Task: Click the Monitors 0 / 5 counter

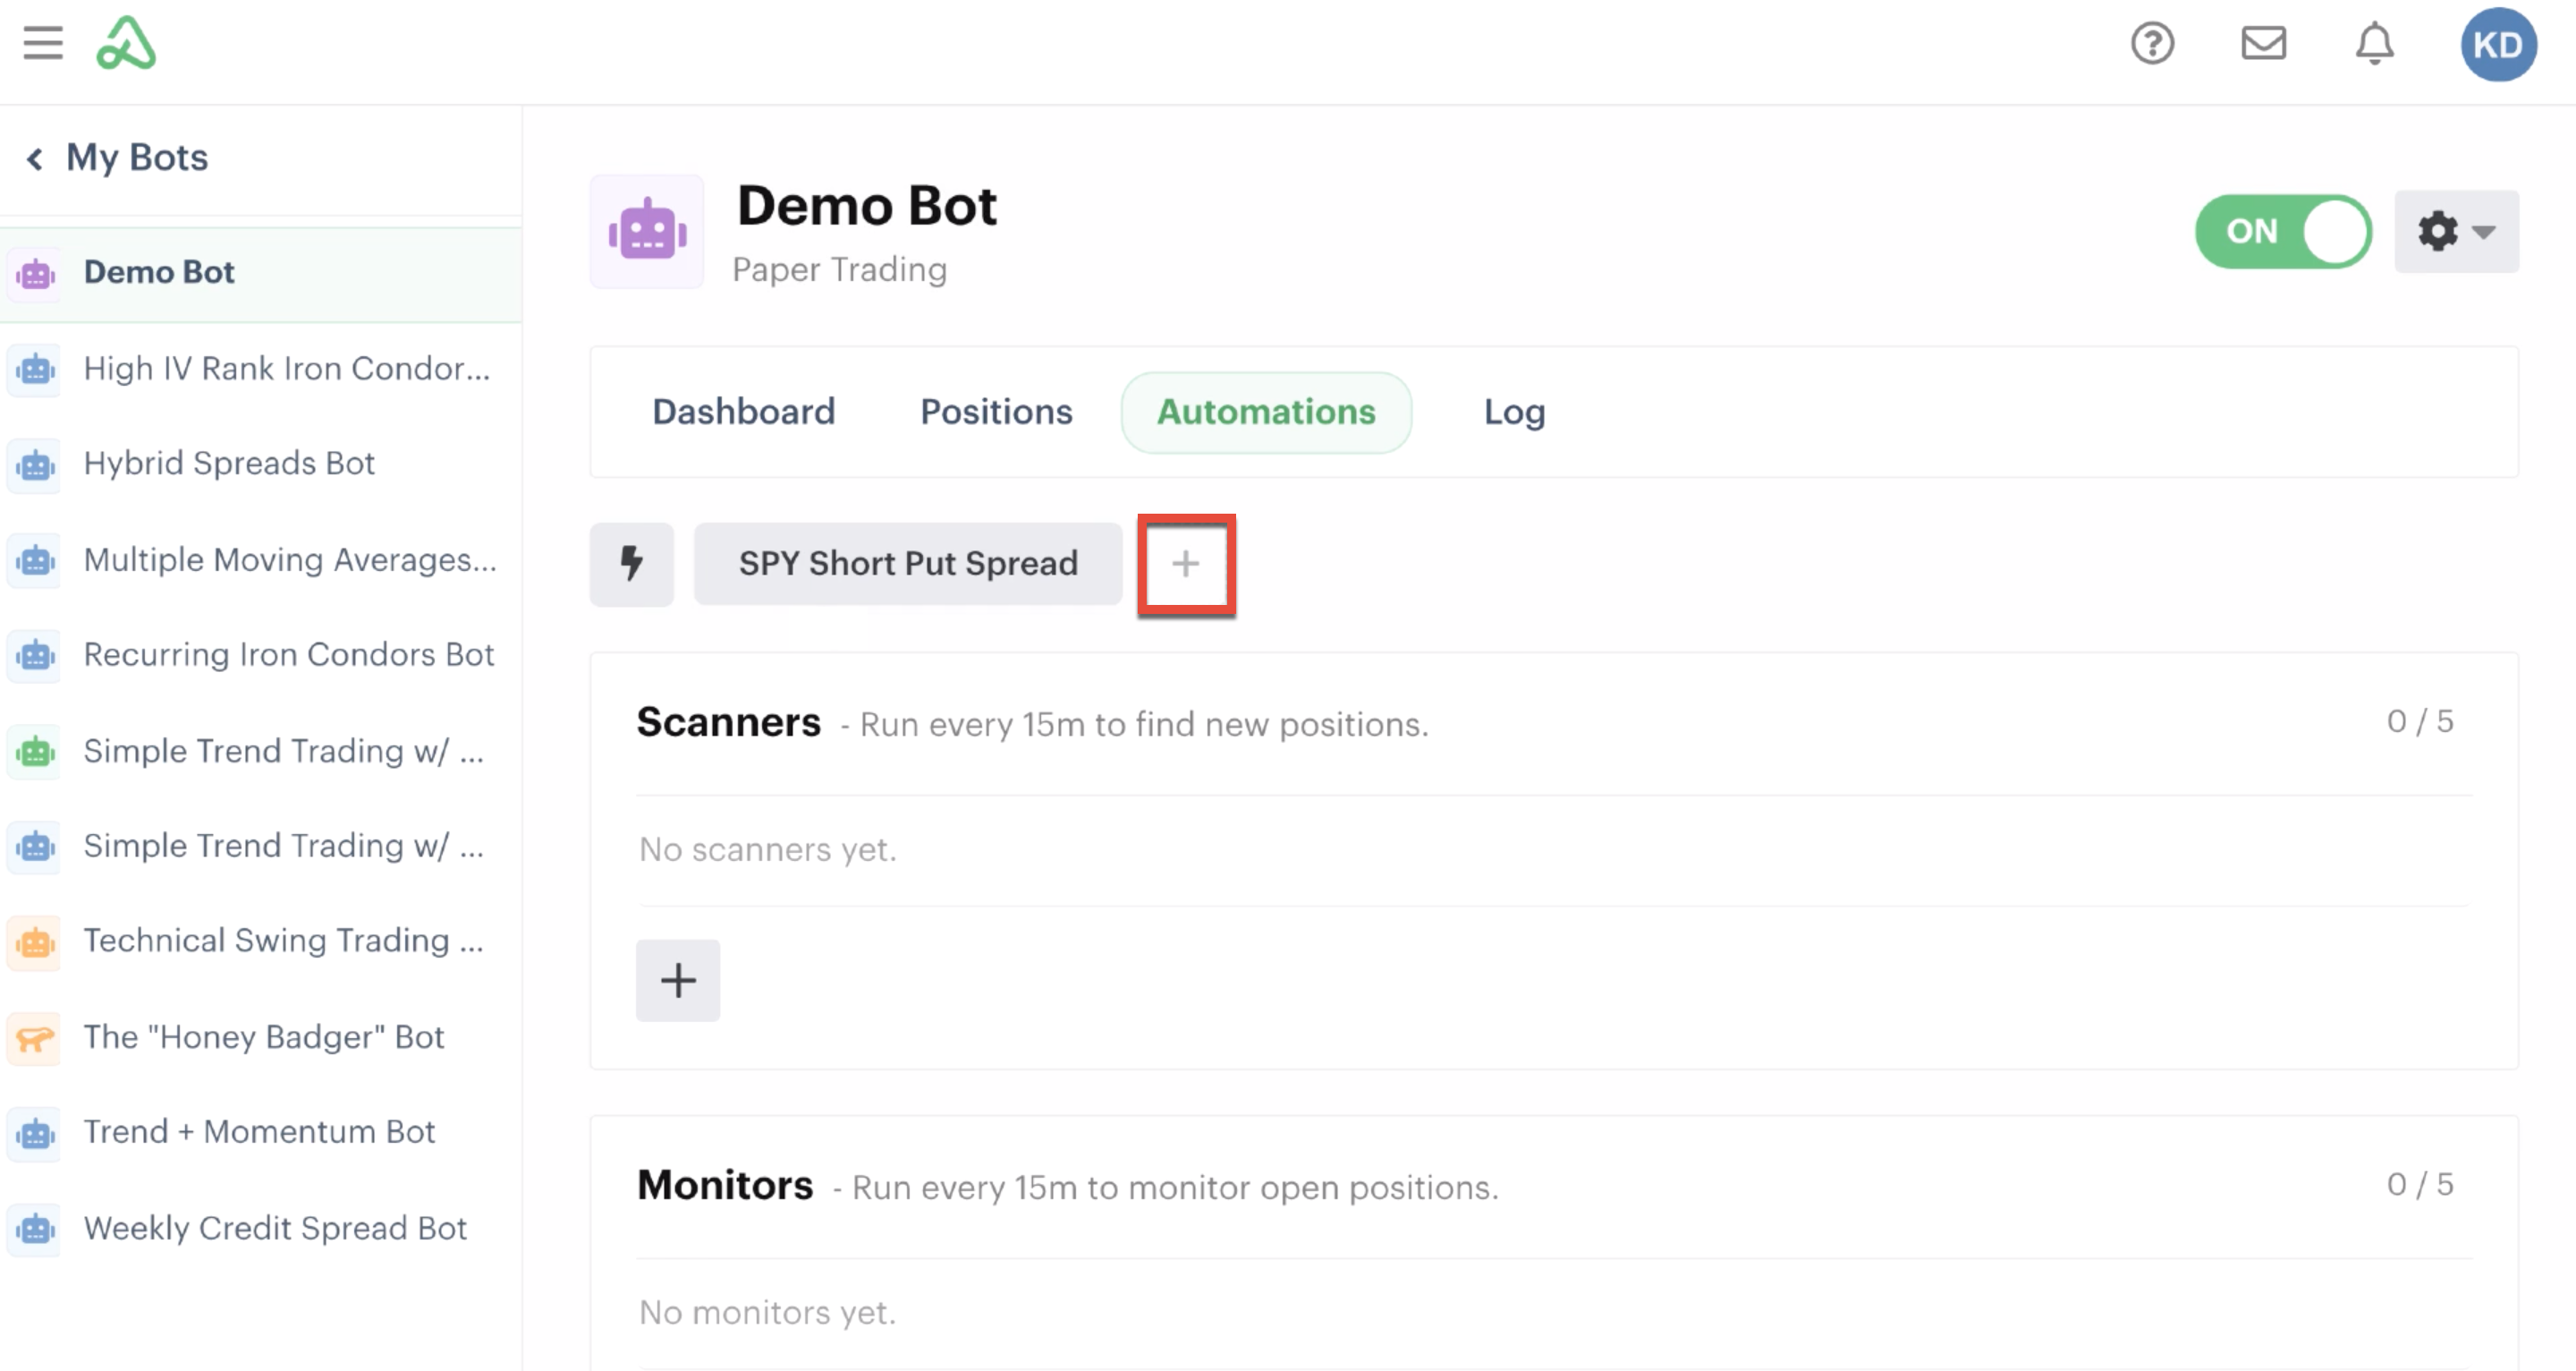Action: pos(2420,1185)
